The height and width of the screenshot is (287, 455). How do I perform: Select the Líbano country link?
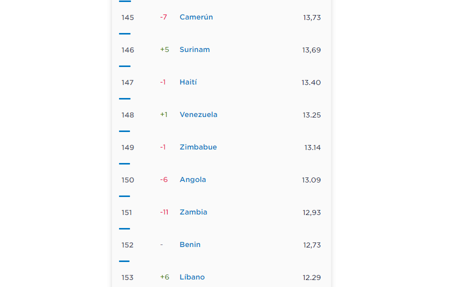point(192,277)
